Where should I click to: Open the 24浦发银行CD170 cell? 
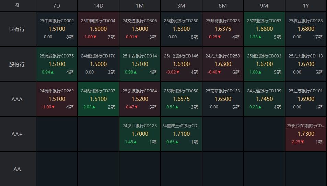coord(98,64)
